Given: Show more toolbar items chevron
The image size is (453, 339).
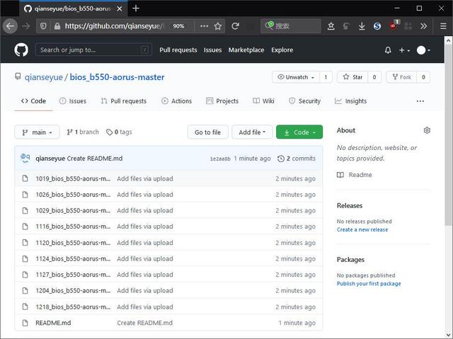Looking at the screenshot, I should point(423,26).
